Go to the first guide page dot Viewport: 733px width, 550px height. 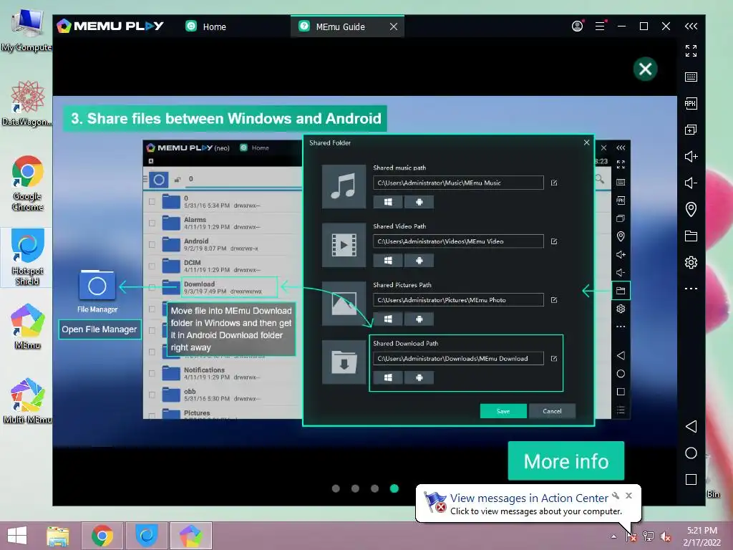(x=336, y=488)
